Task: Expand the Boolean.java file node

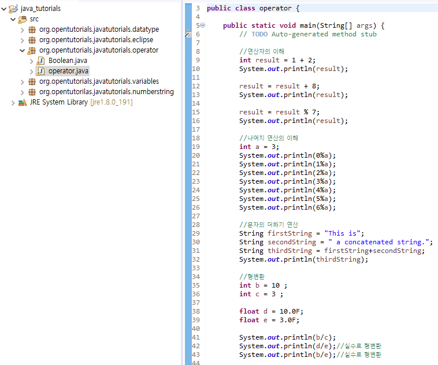Action: click(x=32, y=61)
